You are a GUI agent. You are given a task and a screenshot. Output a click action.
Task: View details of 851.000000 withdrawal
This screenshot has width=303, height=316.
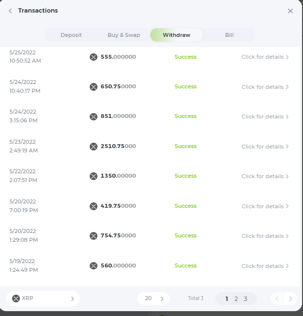point(265,116)
